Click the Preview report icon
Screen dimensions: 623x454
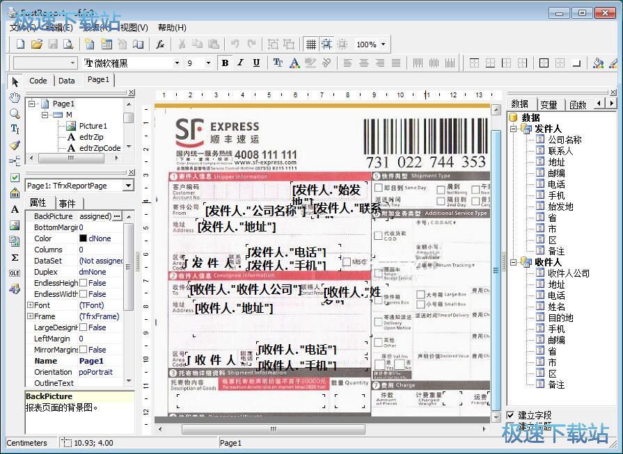tap(68, 44)
